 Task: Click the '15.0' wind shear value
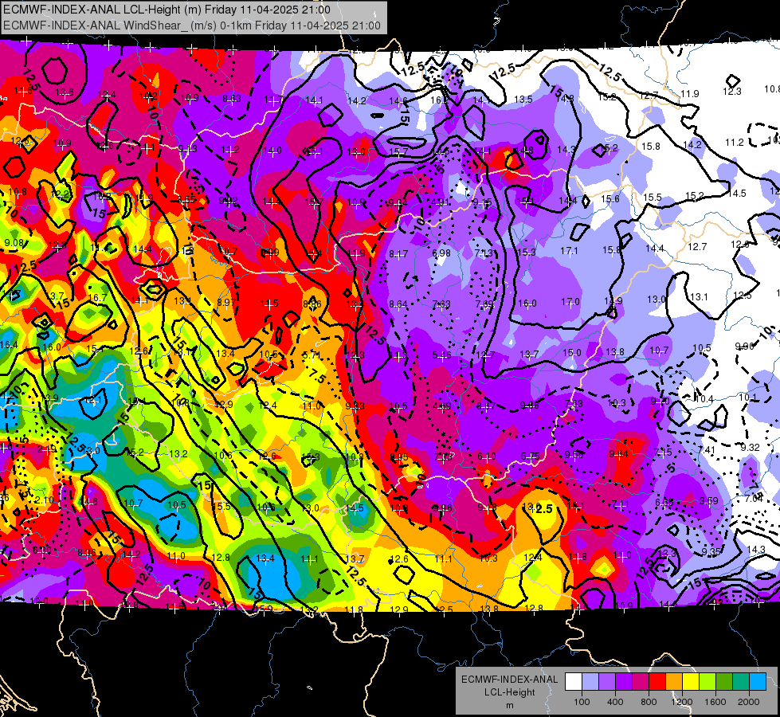[571, 352]
